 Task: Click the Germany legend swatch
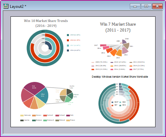22,115
